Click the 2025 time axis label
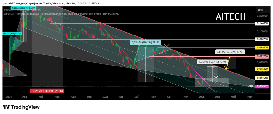Image resolution: width=273 pixels, height=114 pixels. [x=105, y=97]
